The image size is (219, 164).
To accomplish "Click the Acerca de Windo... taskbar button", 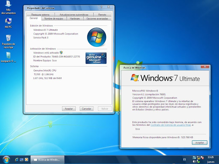I will 47,160.
